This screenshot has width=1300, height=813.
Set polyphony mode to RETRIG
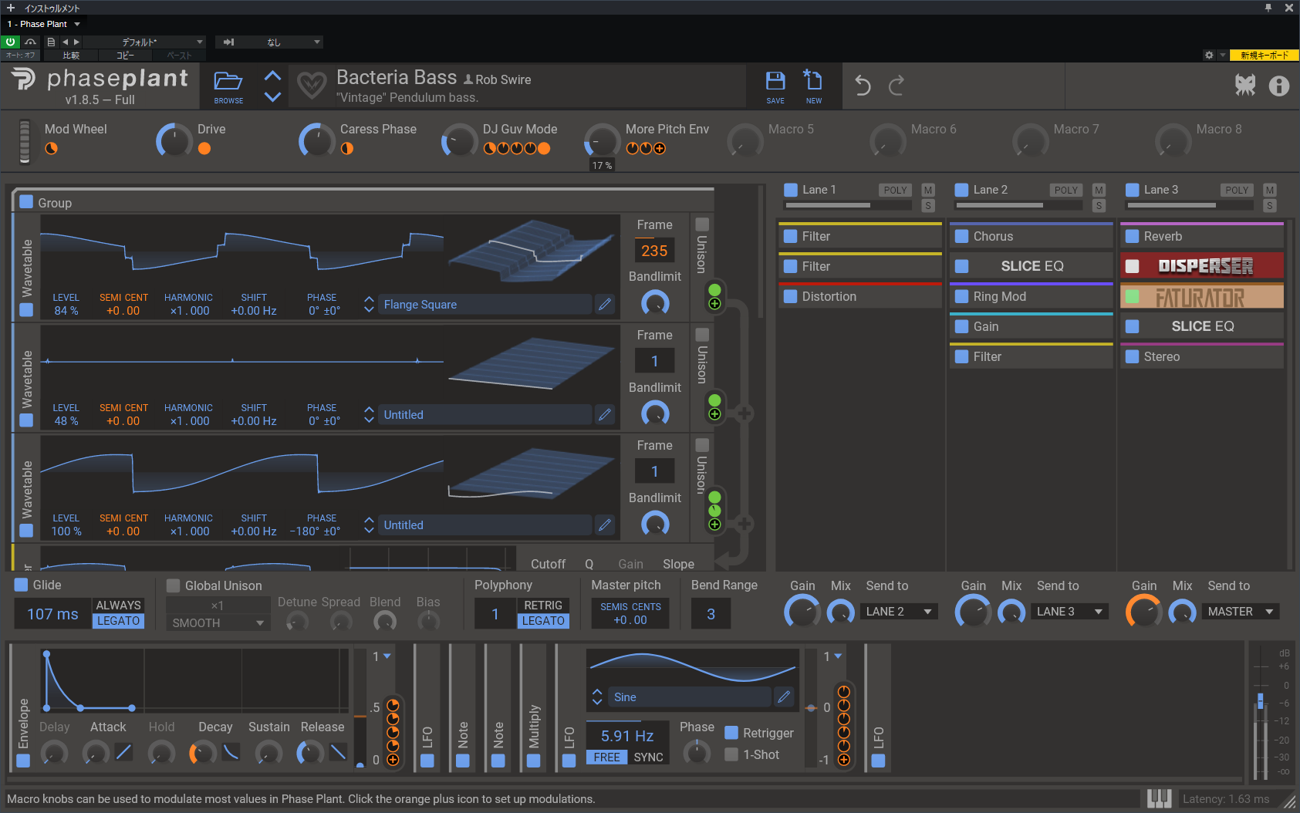(543, 606)
